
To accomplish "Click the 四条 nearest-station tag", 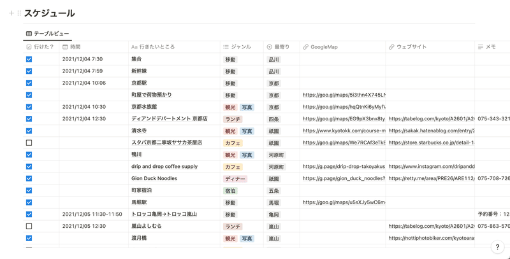I will [273, 120].
